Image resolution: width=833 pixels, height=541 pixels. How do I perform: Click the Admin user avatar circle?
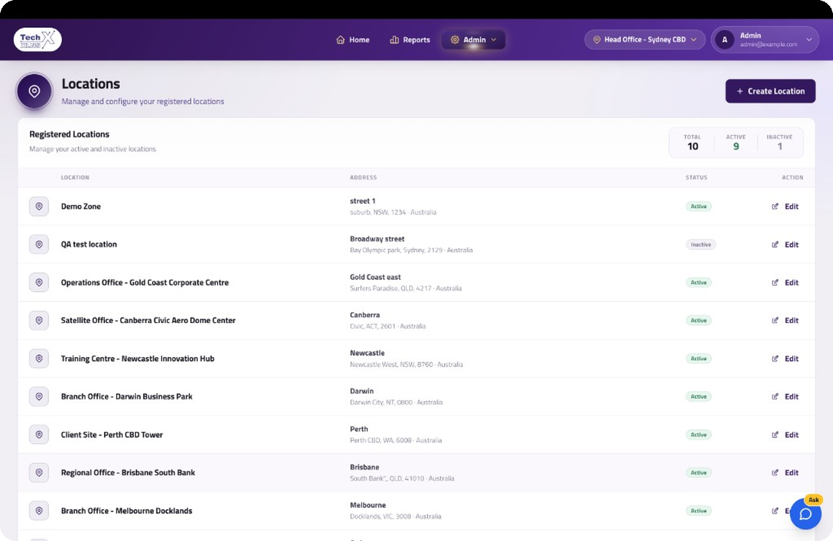[725, 40]
